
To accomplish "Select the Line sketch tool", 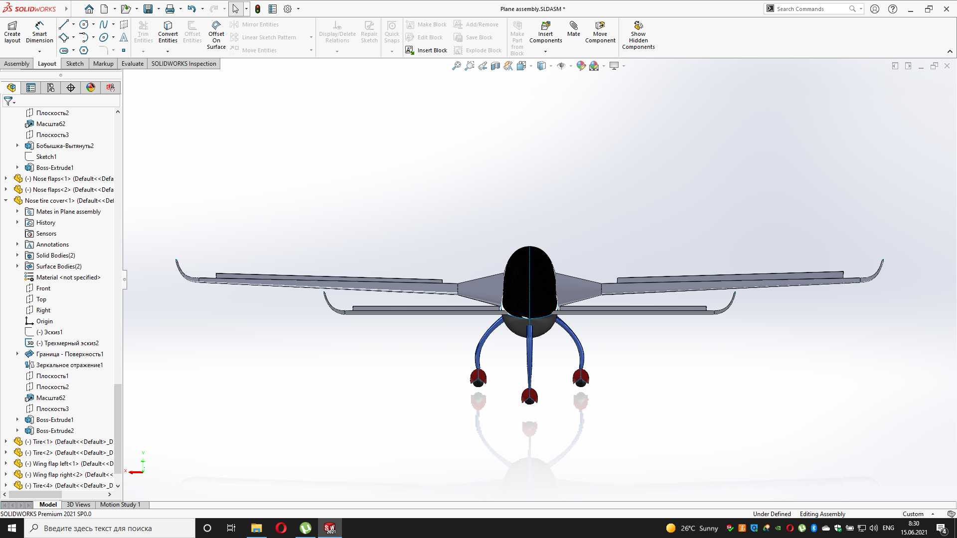I will [x=64, y=24].
